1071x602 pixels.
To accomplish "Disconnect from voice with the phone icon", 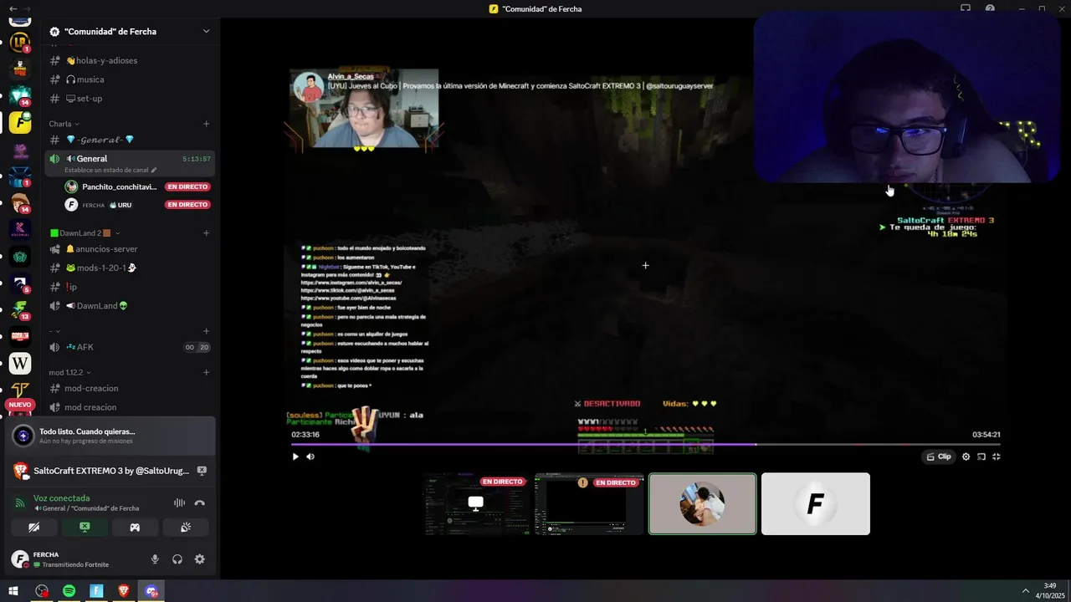I will [200, 503].
